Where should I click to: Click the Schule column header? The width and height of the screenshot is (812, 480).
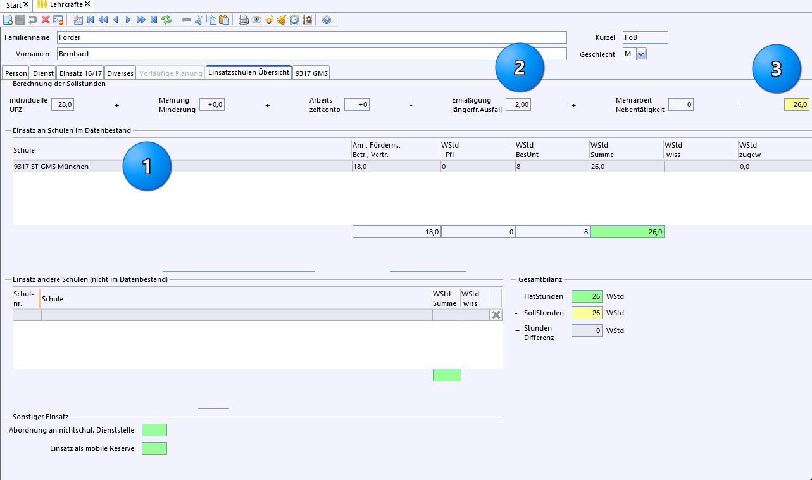coord(182,149)
